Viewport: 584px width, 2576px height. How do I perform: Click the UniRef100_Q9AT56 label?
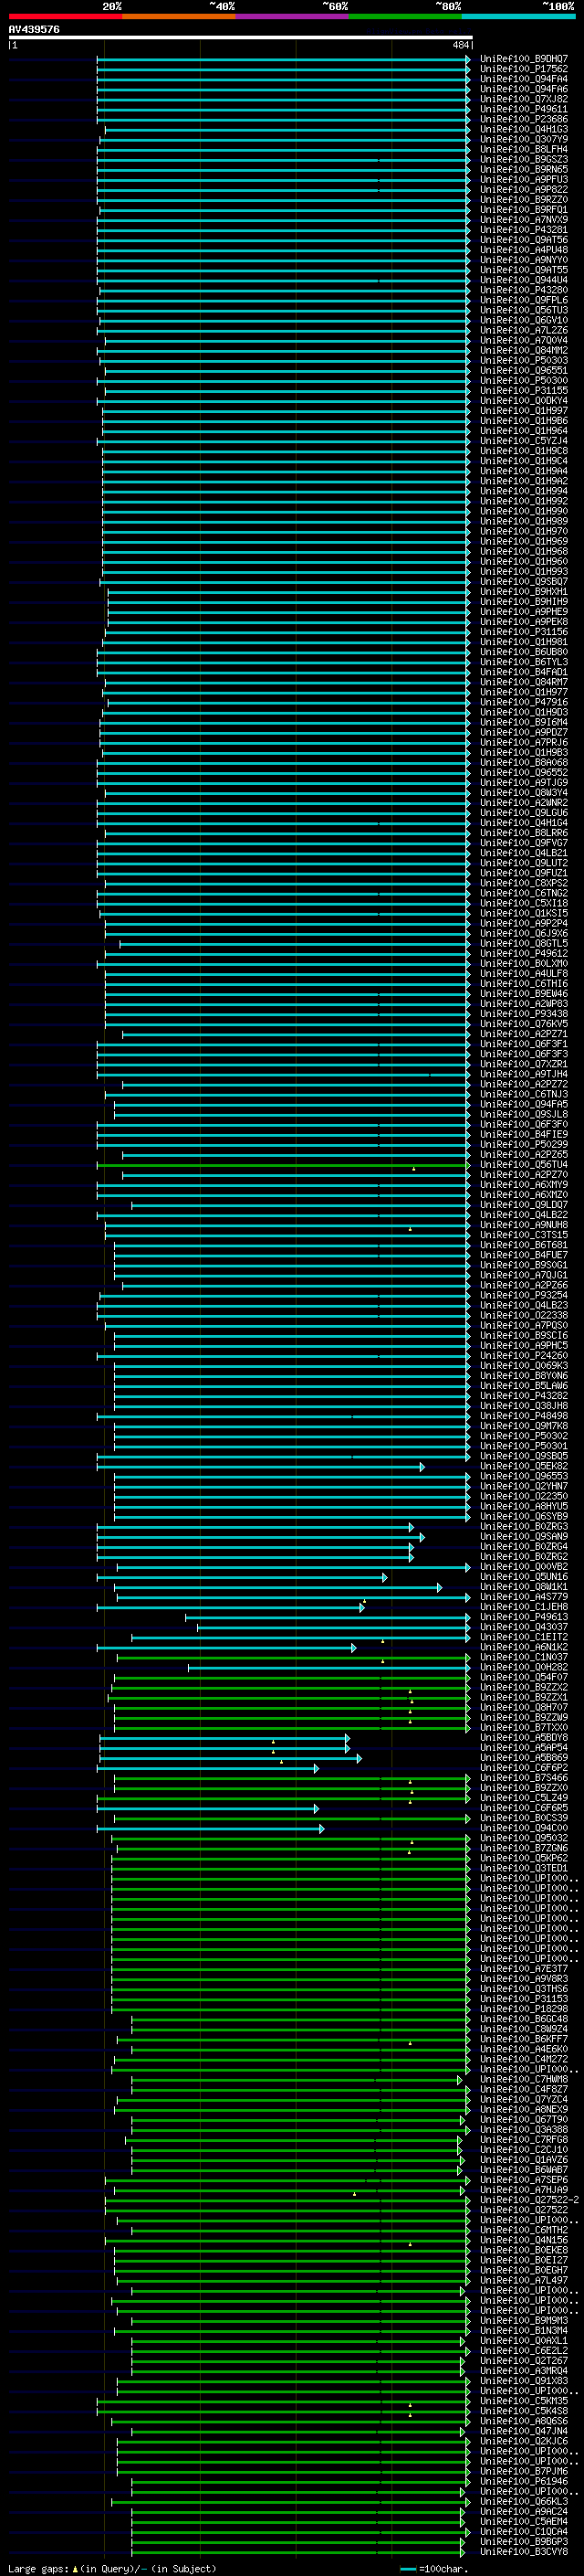(523, 240)
